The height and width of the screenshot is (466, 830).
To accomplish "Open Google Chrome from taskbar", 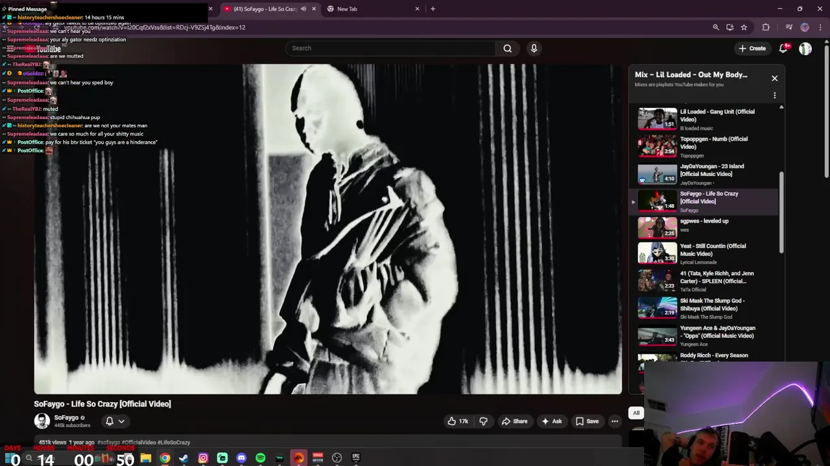I will tap(165, 458).
